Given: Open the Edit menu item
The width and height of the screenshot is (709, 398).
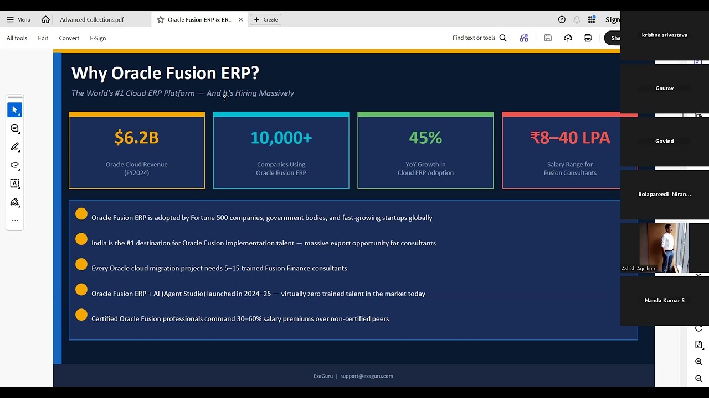Looking at the screenshot, I should [x=43, y=38].
